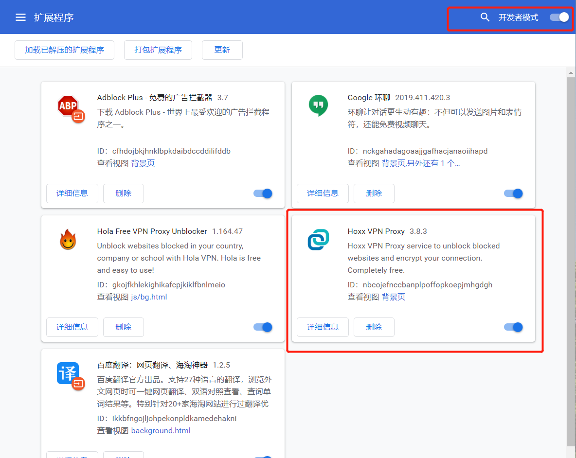576x458 pixels.
Task: Open 详细信息 for Adblock Plus
Action: 72,194
